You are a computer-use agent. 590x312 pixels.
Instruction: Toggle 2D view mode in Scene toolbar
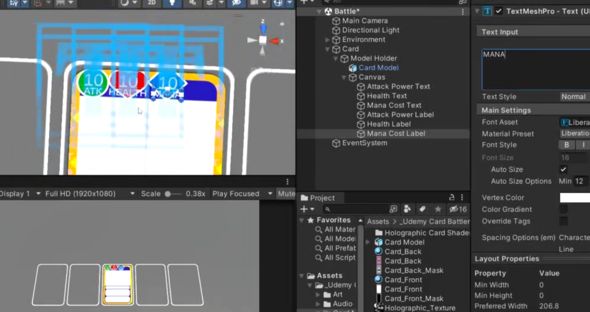(152, 3)
